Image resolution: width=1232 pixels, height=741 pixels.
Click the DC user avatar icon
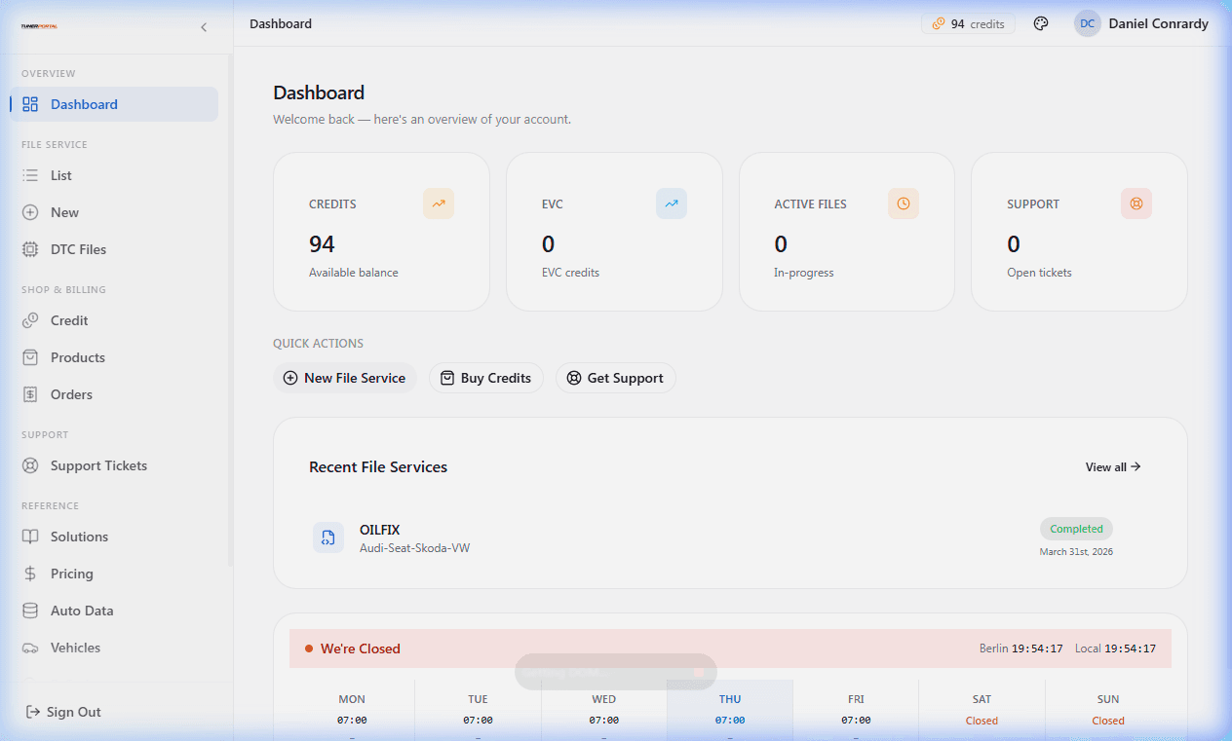tap(1087, 24)
